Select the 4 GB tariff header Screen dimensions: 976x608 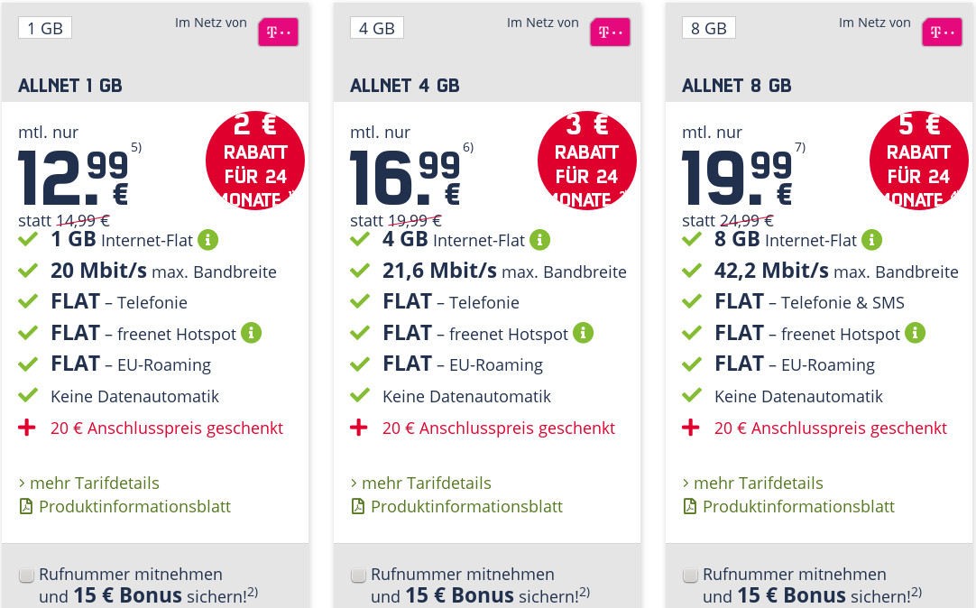point(376,27)
